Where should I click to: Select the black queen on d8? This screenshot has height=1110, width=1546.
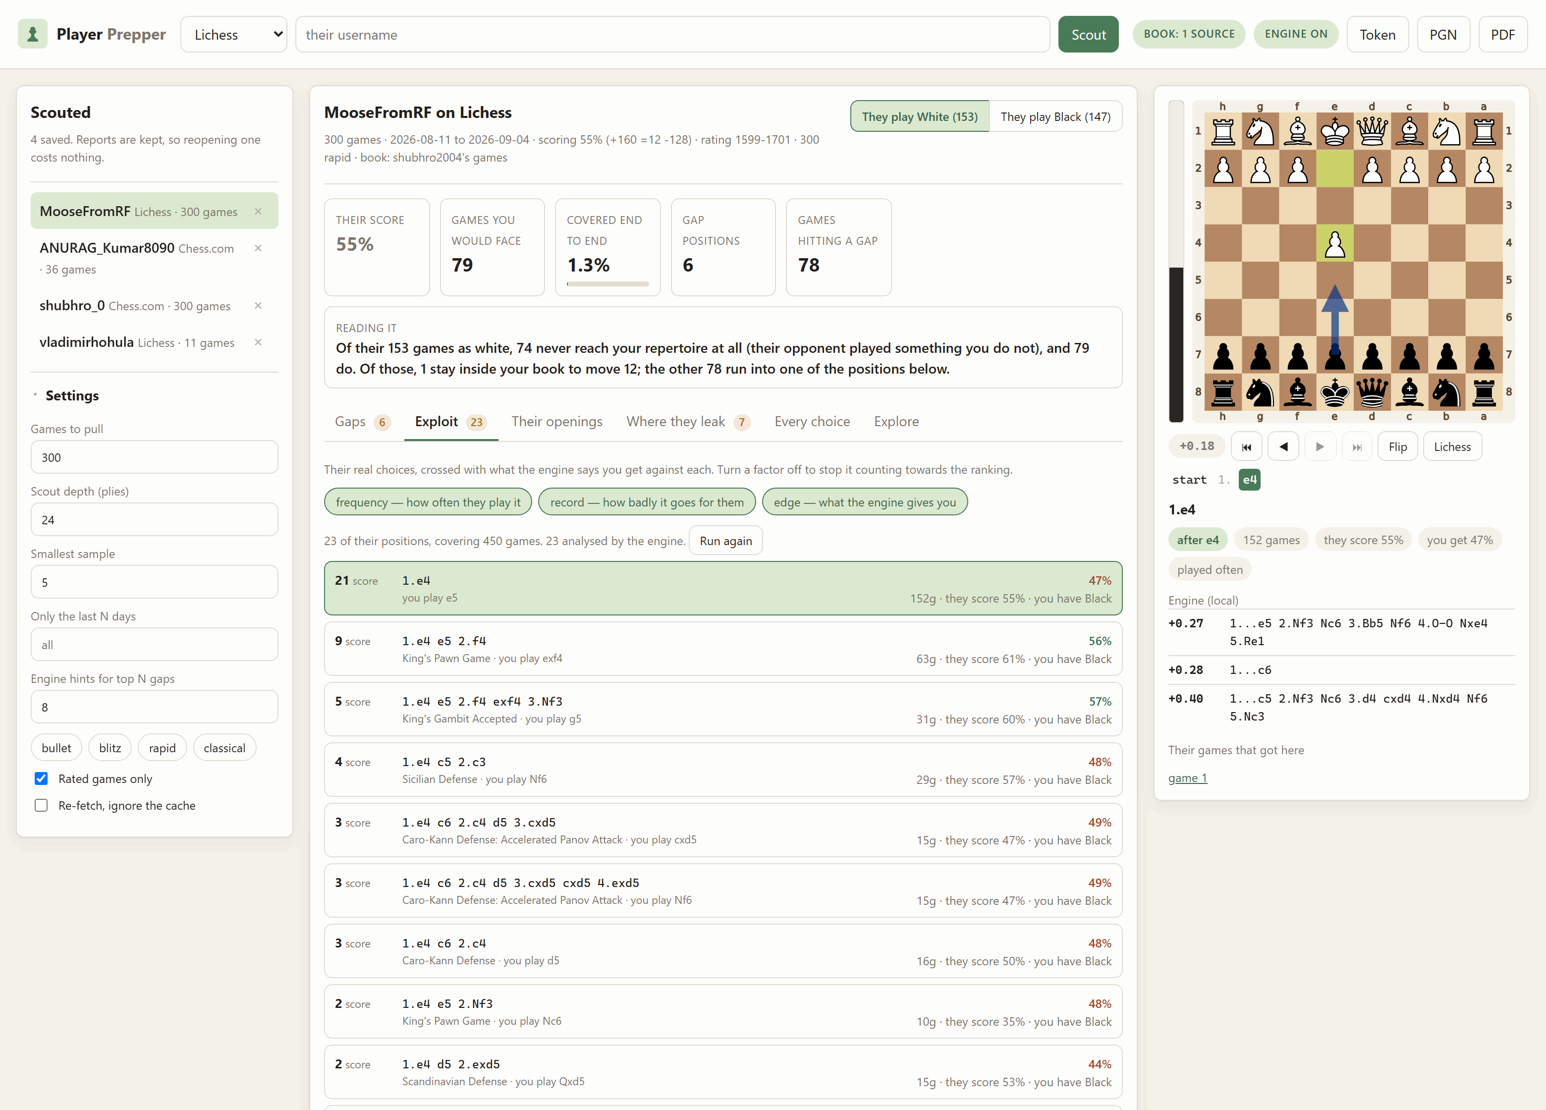[x=1372, y=393]
